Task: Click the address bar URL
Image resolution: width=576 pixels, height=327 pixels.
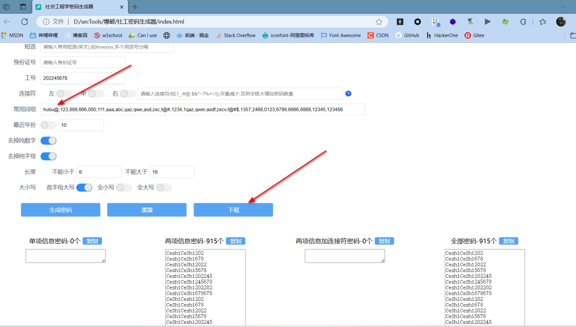Action: coord(129,22)
